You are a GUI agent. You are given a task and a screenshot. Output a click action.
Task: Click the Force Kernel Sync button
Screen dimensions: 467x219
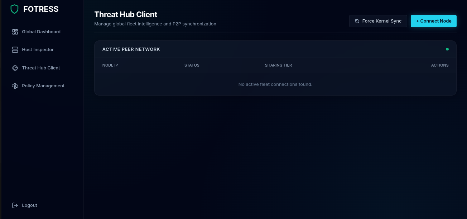[x=378, y=21]
